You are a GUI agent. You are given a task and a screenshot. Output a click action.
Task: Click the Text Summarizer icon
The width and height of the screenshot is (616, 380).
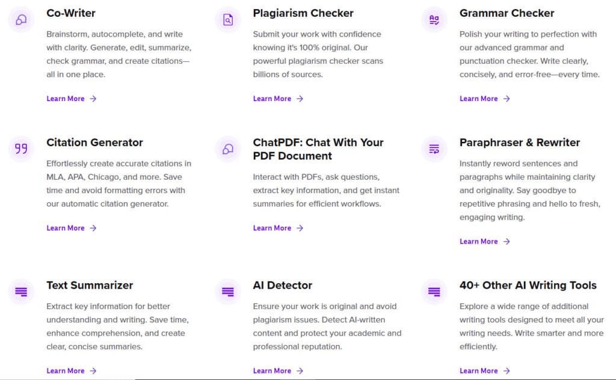pyautogui.click(x=21, y=291)
